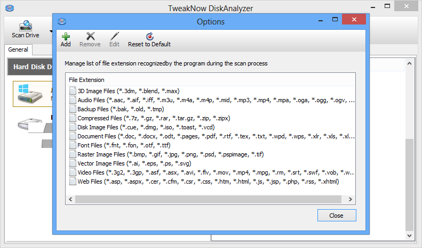Click the list's horizontal scroll left arrow
The width and height of the screenshot is (422, 248).
(x=70, y=200)
